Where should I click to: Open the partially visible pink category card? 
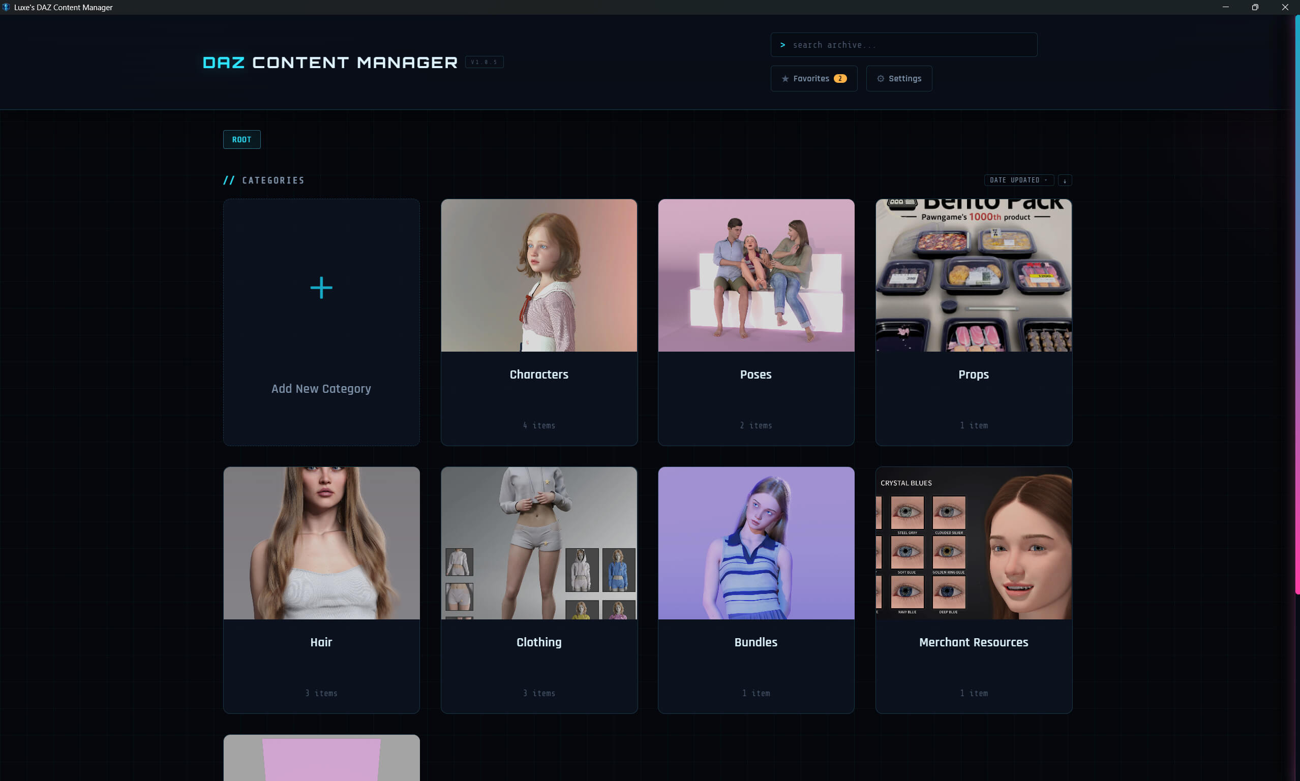point(321,758)
